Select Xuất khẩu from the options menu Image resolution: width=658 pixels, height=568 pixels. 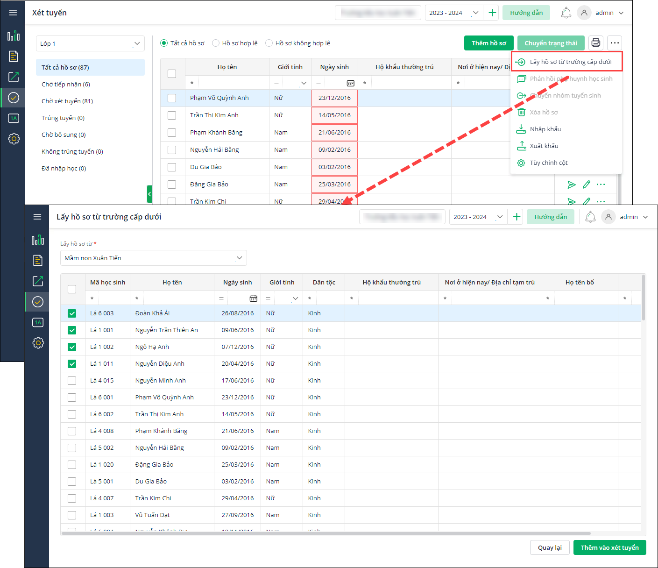point(544,146)
